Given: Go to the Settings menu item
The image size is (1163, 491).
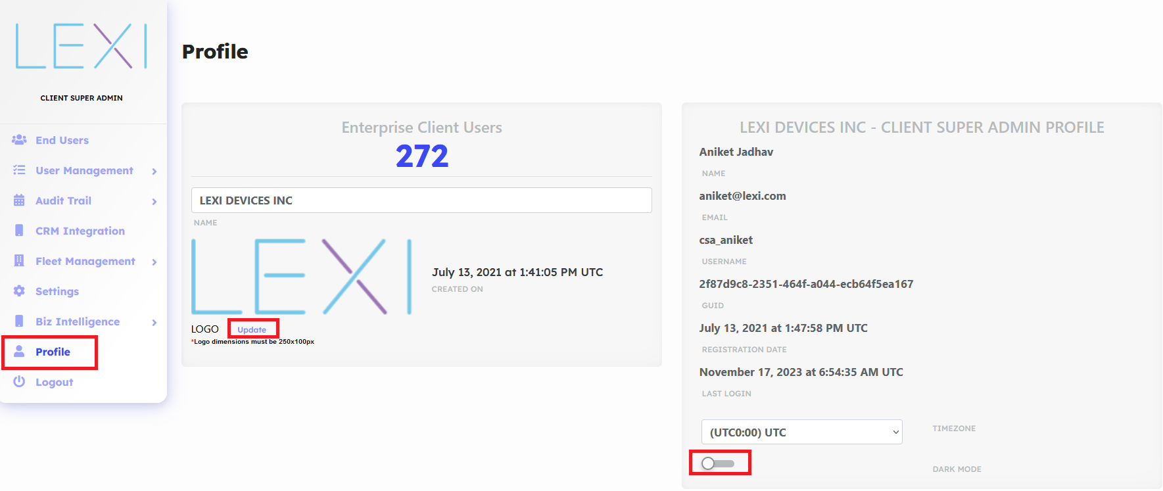Looking at the screenshot, I should (57, 291).
